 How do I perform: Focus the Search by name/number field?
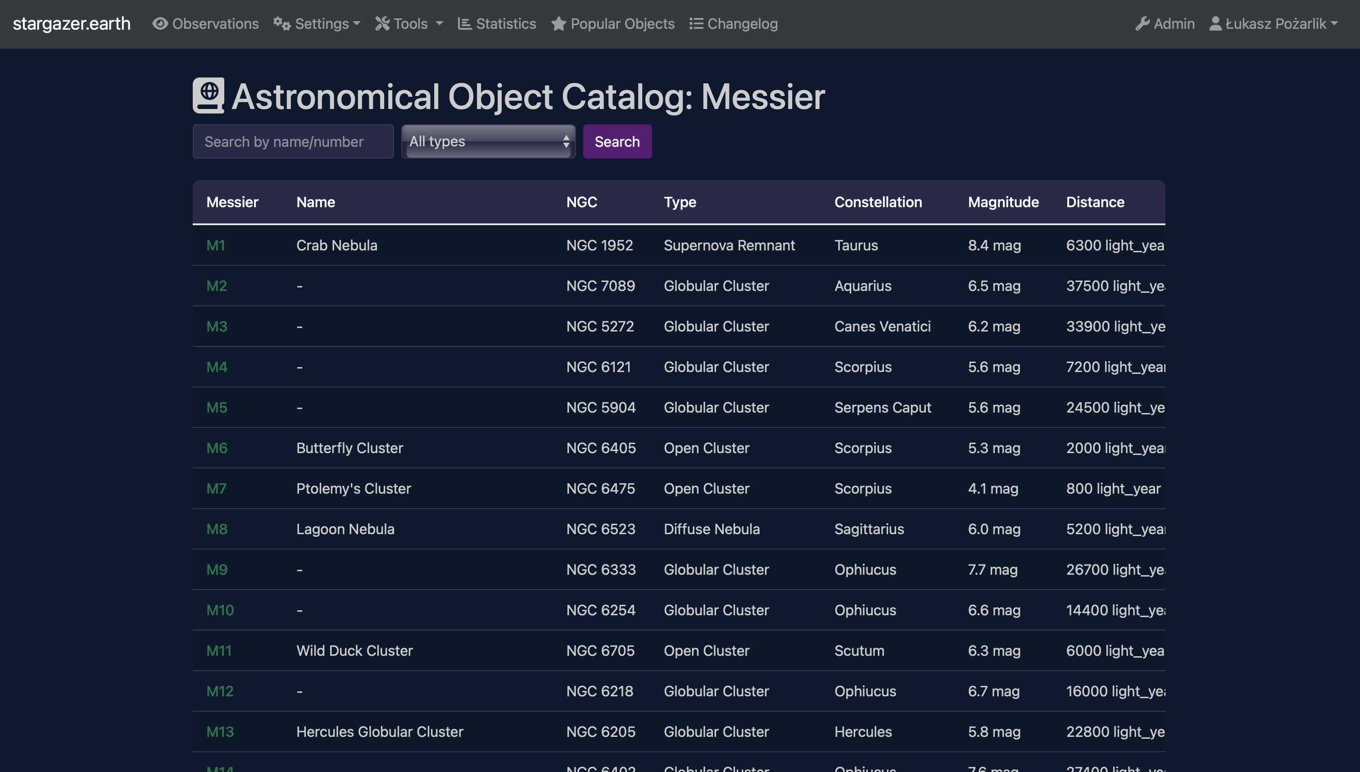pyautogui.click(x=293, y=141)
